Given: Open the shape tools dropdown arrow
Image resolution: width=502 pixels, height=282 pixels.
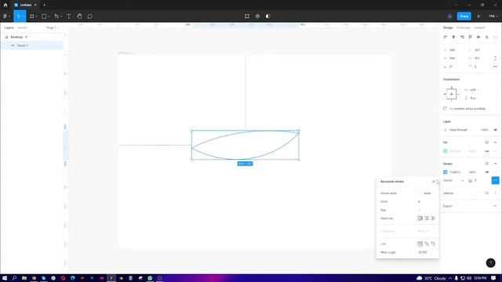Looking at the screenshot, I should coord(49,16).
